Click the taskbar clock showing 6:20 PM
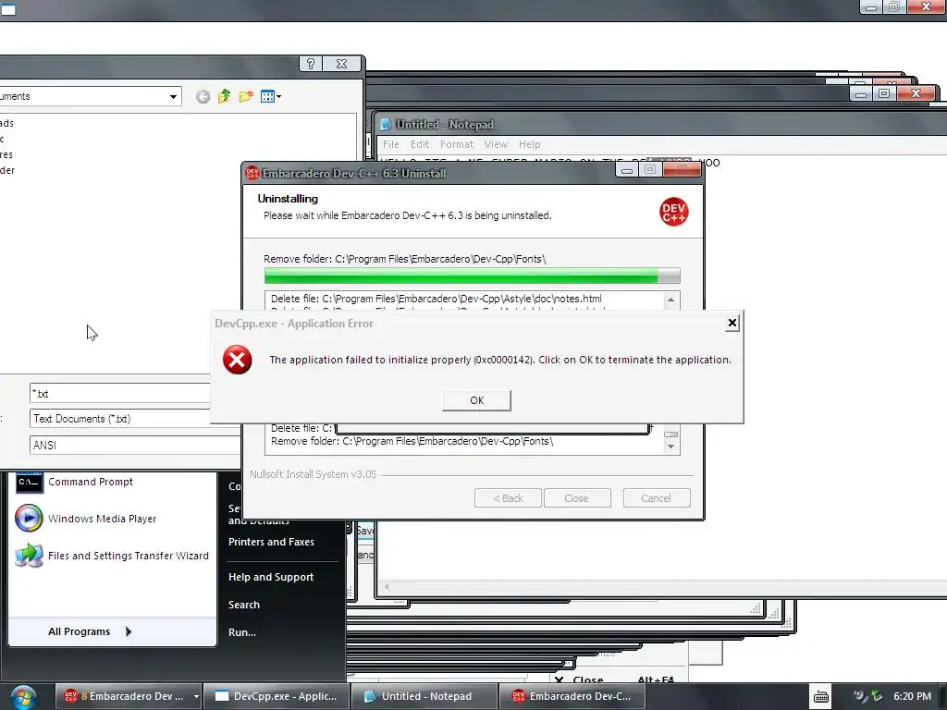Image resolution: width=947 pixels, height=710 pixels. coord(912,696)
